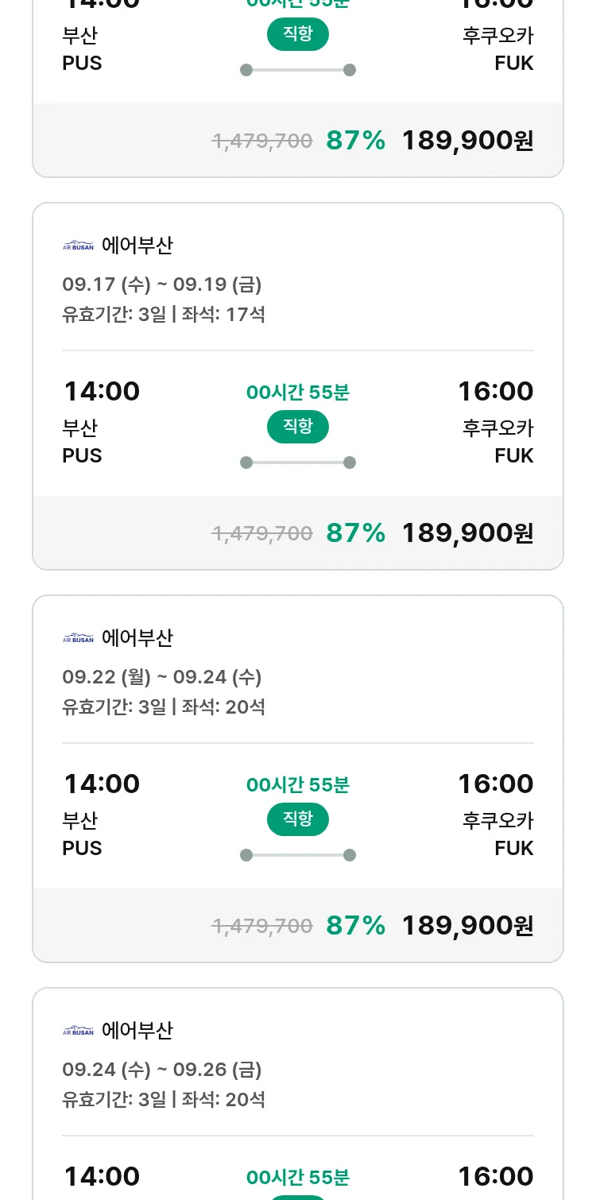Open the 09.17 (수) ~ 09.19 (금) date text

(x=162, y=285)
